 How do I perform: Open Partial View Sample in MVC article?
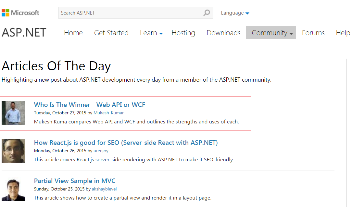[x=75, y=181]
